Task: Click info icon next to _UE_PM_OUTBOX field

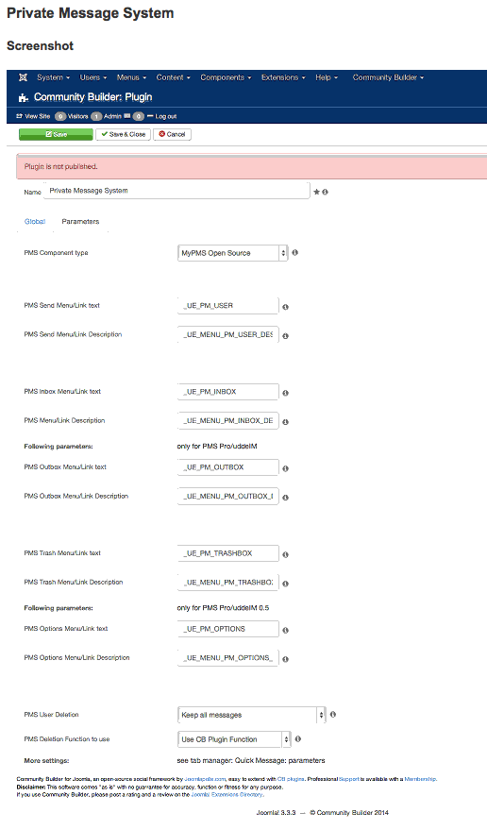Action: coord(285,469)
